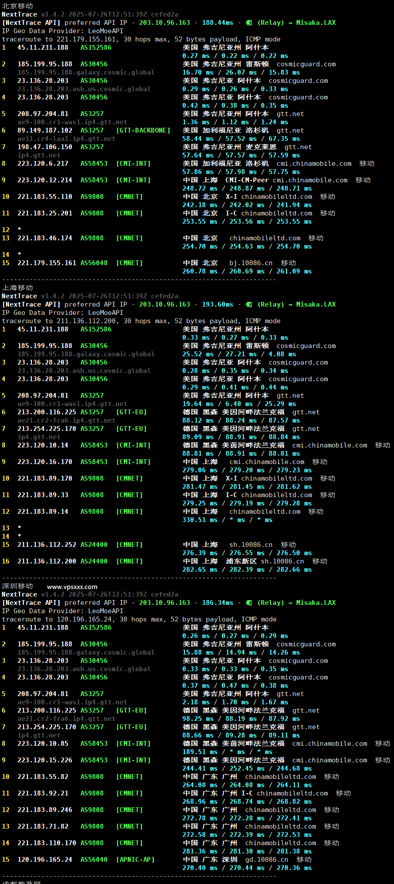Screen dimensions: 394x884
Task: Select hop IP 221.183.89.33
Action: click(43, 495)
